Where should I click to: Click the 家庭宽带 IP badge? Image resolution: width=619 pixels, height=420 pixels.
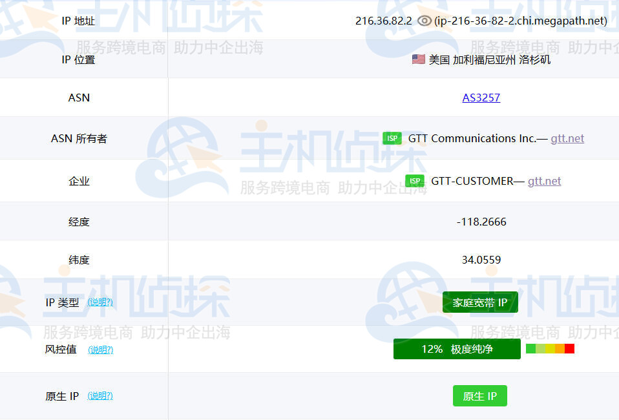pos(480,302)
